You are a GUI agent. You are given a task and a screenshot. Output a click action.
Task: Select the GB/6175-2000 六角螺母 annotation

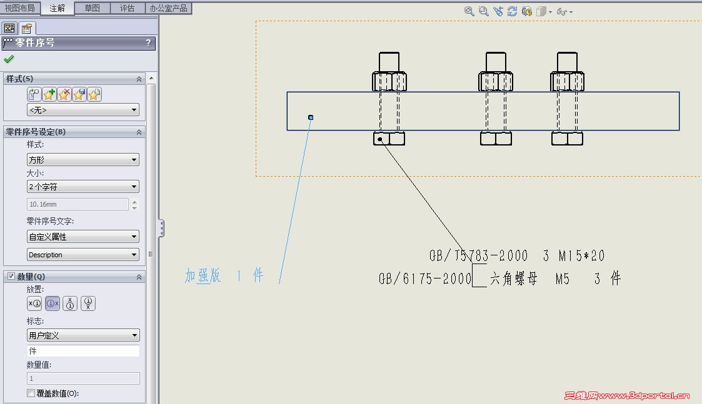[499, 278]
